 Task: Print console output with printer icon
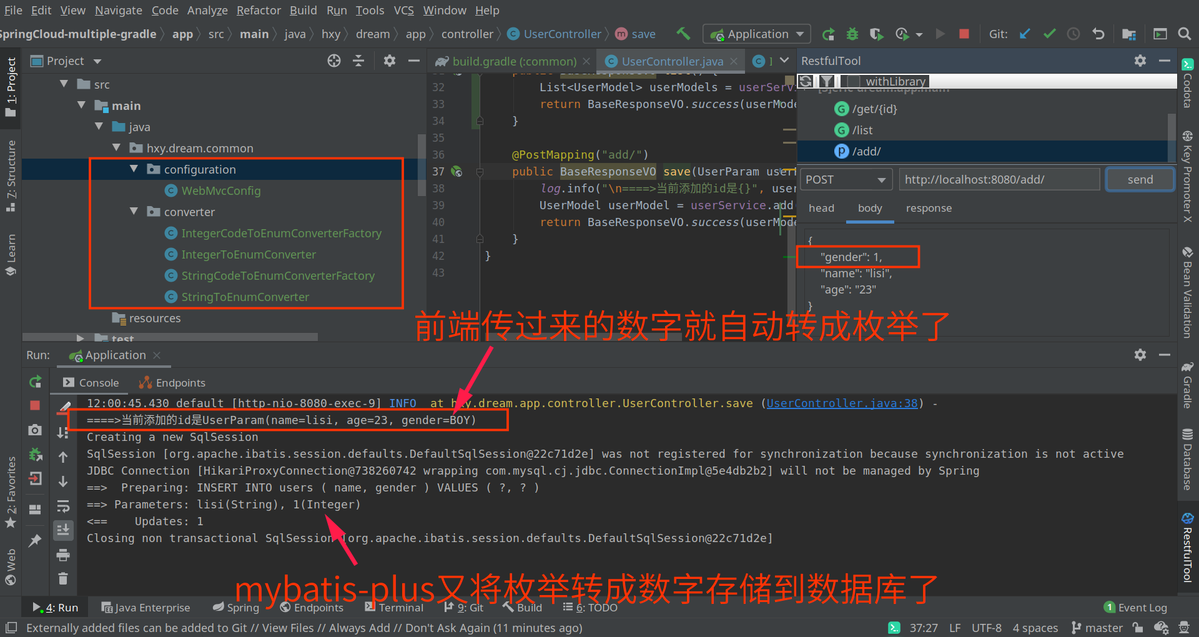click(62, 555)
